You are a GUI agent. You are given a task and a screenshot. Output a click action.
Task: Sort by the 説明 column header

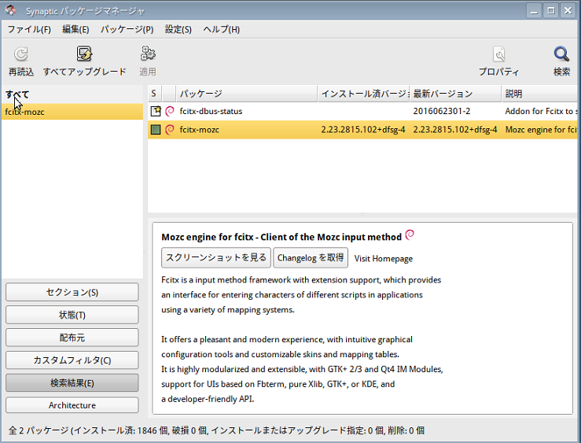[539, 94]
